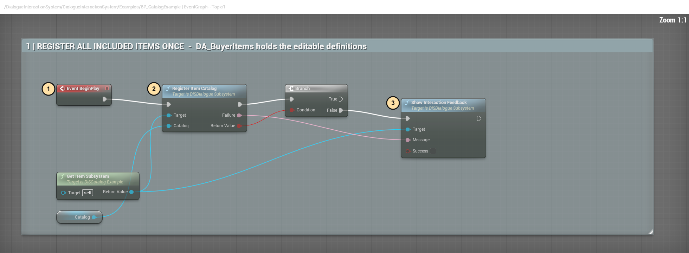689x253 pixels.
Task: Click the Event BeginPlay diamond icon
Action: 62,89
